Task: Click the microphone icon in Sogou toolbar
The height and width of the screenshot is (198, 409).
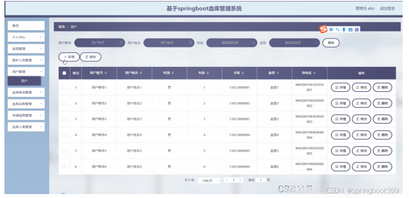Action: (x=344, y=29)
